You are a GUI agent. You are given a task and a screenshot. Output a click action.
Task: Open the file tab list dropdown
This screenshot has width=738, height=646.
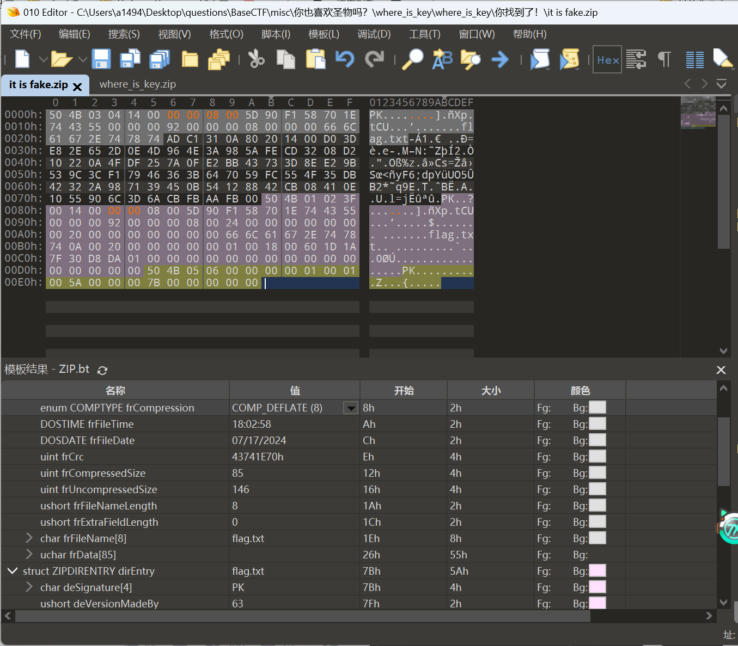coord(722,83)
